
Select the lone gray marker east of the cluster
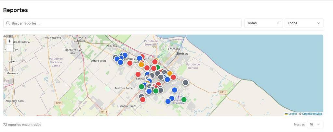coord(185,82)
